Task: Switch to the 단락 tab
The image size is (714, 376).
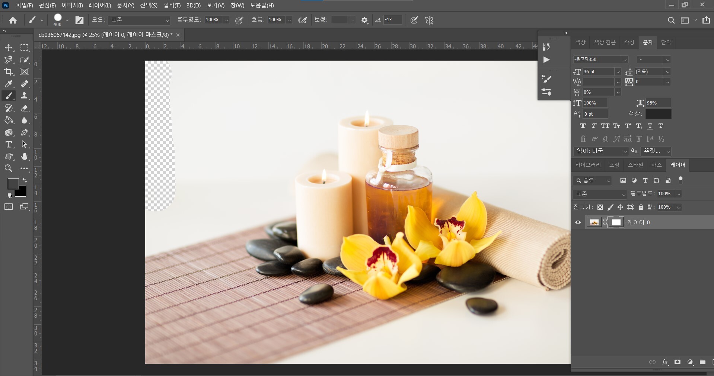Action: pos(666,42)
